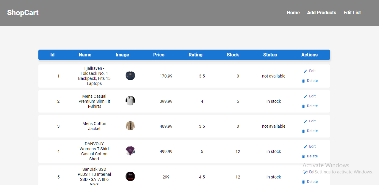Click the pencil Edit icon for Fjallraven backpack
Screen dimensions: 379x185
306,71
